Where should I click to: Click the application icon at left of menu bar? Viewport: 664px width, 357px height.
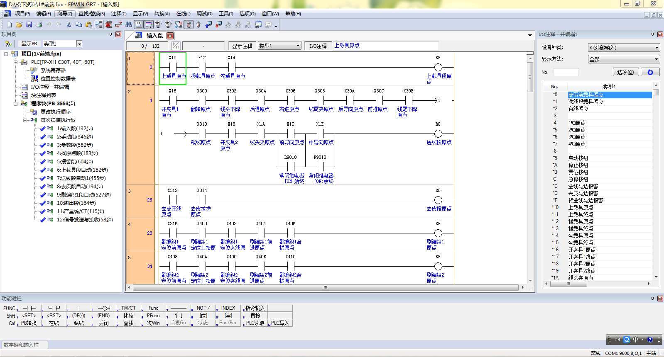pos(7,14)
